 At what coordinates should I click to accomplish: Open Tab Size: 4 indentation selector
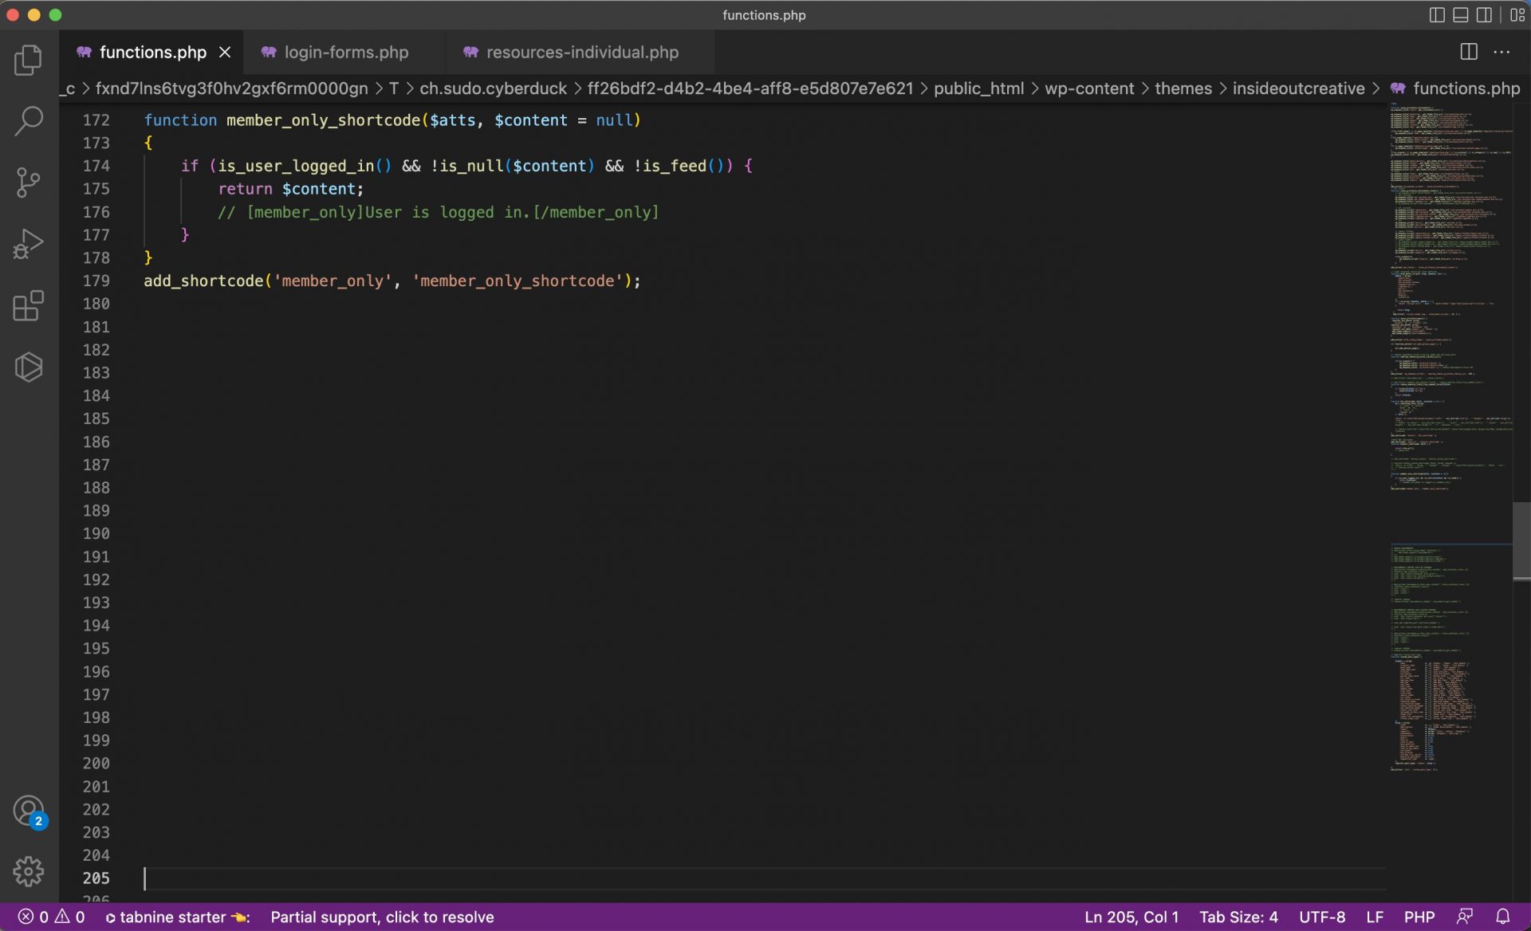click(x=1238, y=917)
